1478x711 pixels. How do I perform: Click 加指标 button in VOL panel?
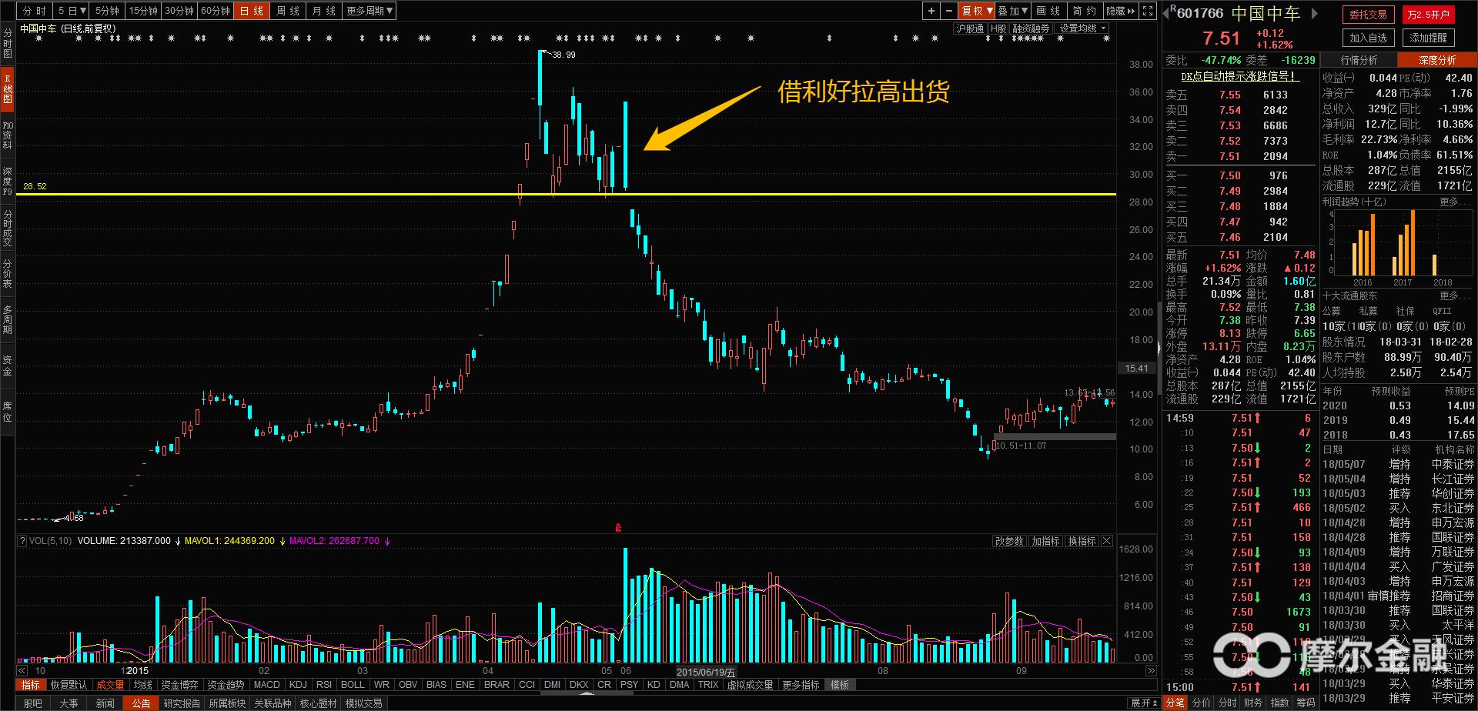click(x=1045, y=541)
